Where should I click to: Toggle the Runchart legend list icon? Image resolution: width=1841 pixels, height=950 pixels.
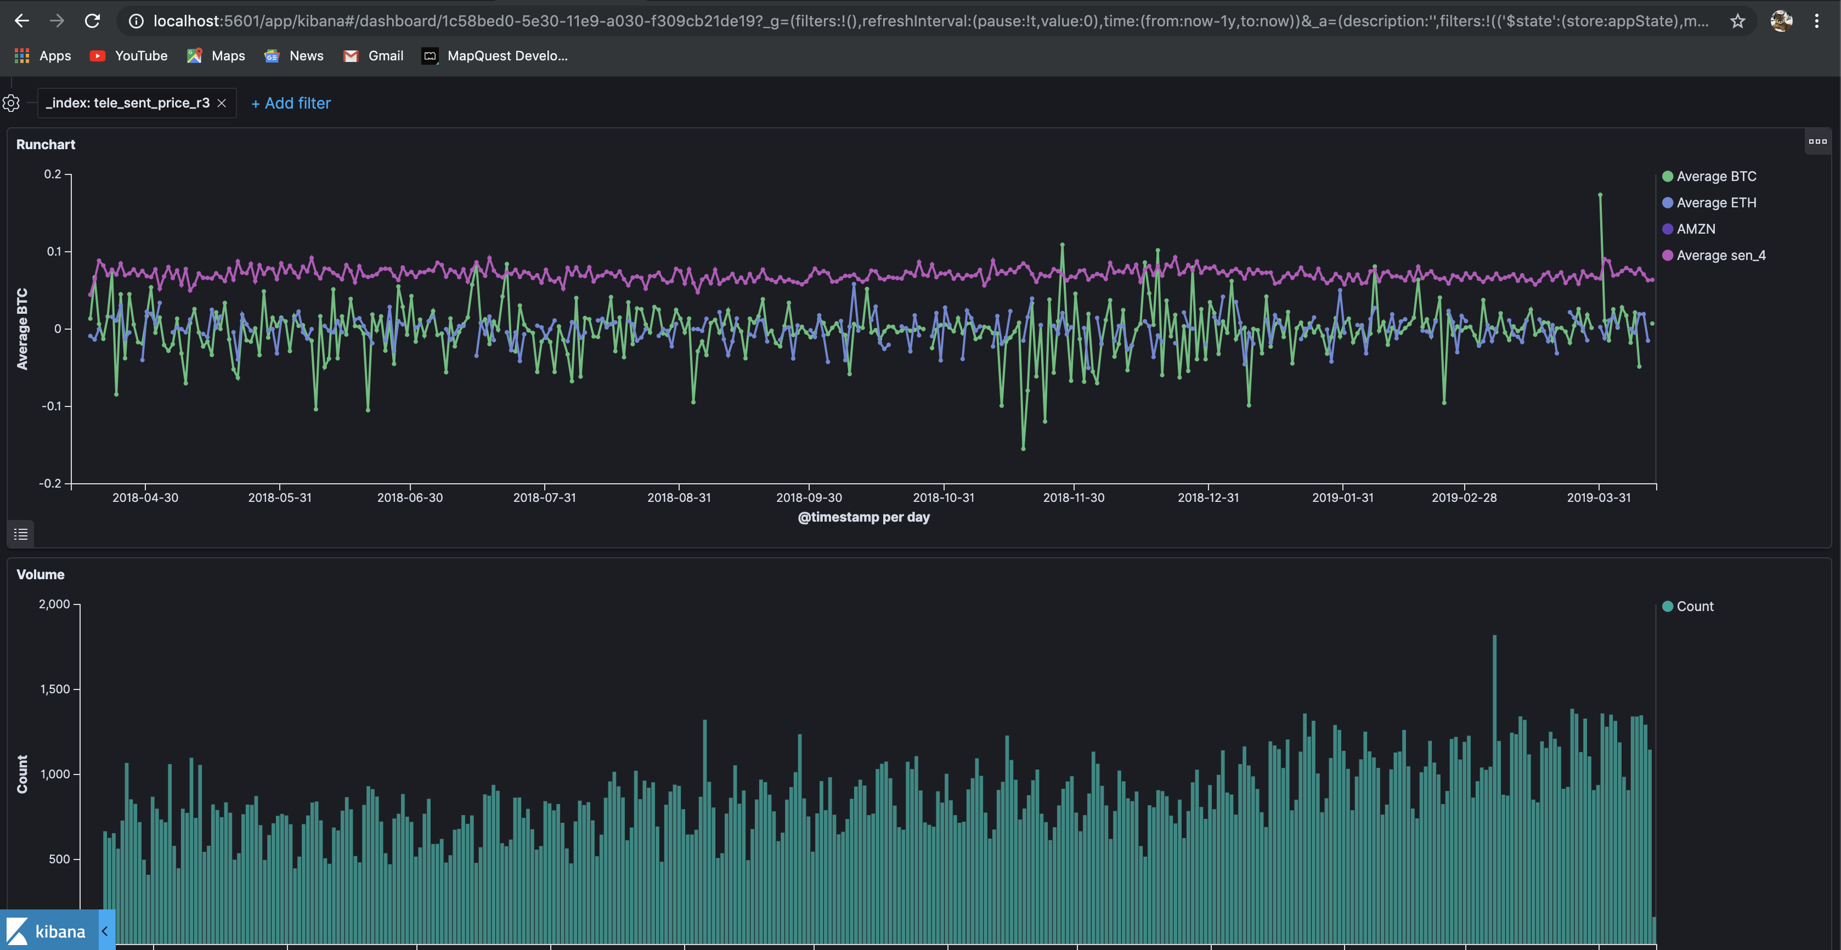(x=21, y=534)
